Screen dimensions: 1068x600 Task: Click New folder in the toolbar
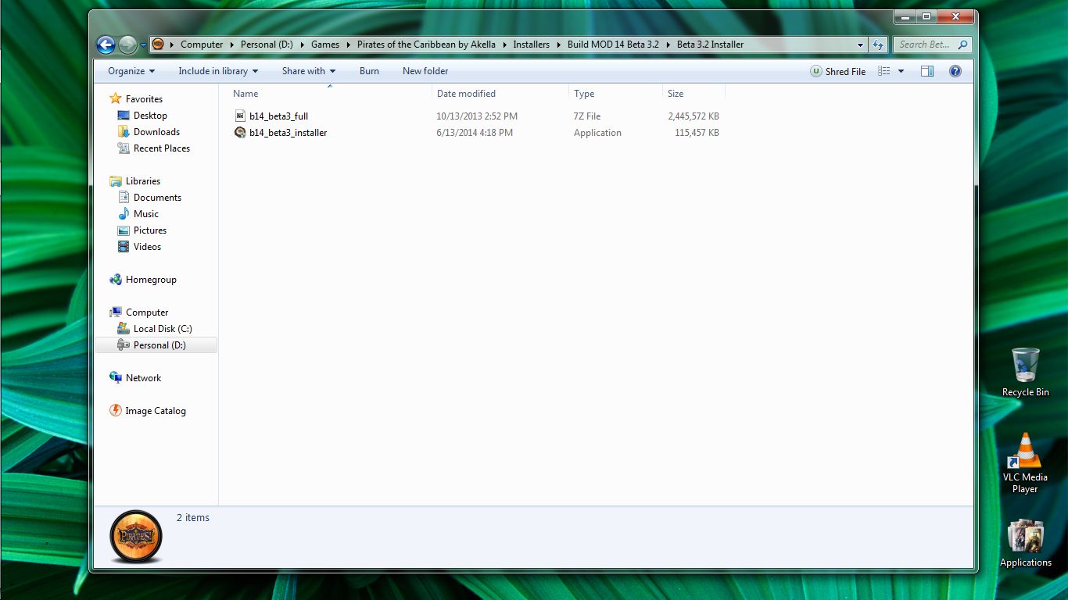425,71
